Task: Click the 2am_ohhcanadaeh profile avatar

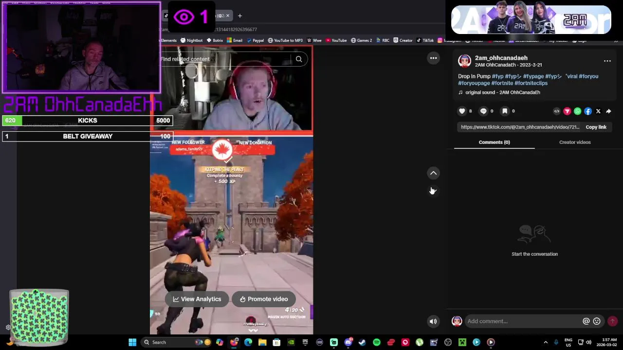Action: [x=464, y=61]
